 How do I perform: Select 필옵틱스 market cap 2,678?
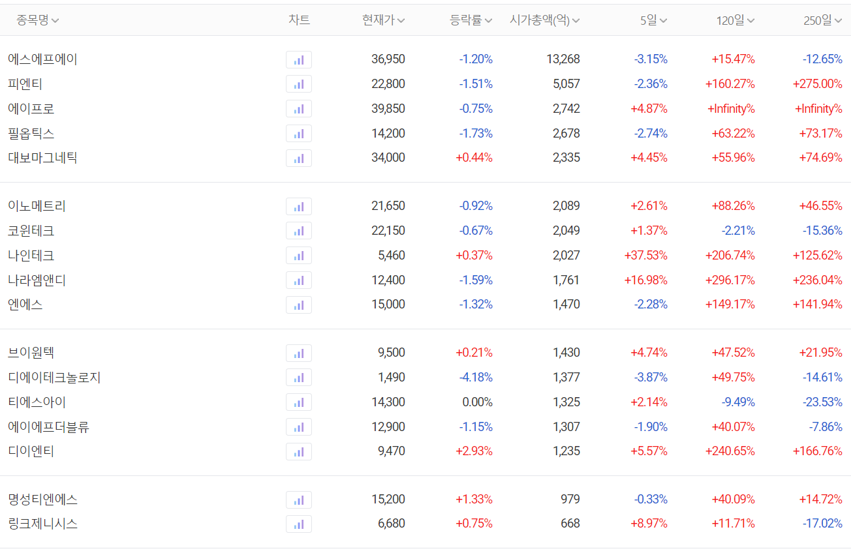566,134
